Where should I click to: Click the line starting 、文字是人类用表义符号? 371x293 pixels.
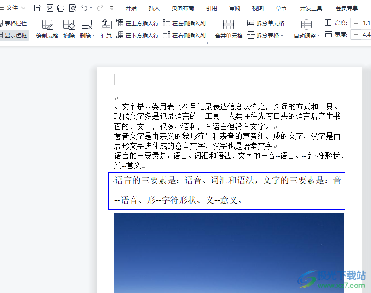point(226,106)
